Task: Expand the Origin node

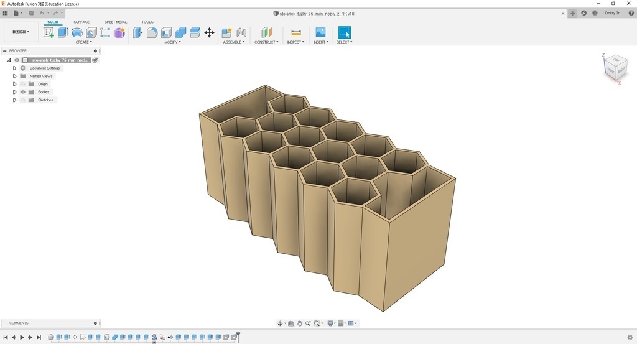Action: (x=15, y=84)
